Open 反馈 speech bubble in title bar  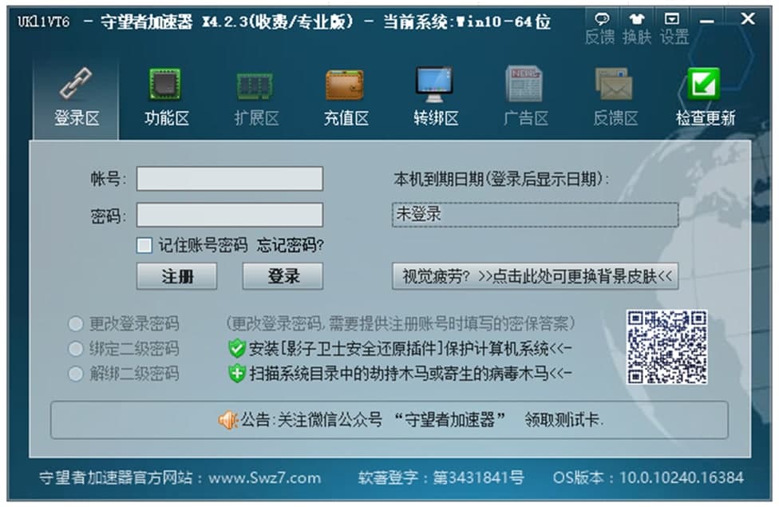600,29
